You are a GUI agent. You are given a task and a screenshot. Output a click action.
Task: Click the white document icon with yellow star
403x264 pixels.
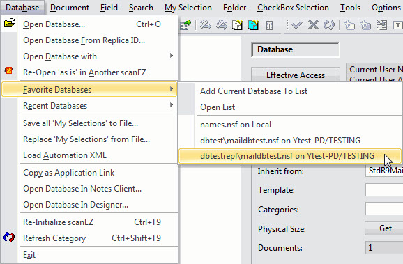(237, 25)
